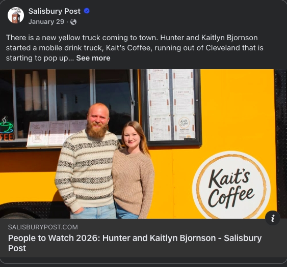The height and width of the screenshot is (267, 287).
Task: Click the menu board on the truck
Action: 171,107
